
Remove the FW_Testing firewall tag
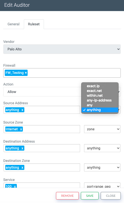[x=26, y=73]
